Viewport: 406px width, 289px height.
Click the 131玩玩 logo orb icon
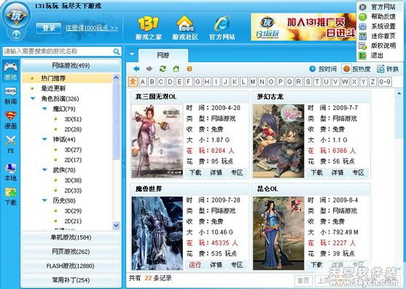[16, 16]
